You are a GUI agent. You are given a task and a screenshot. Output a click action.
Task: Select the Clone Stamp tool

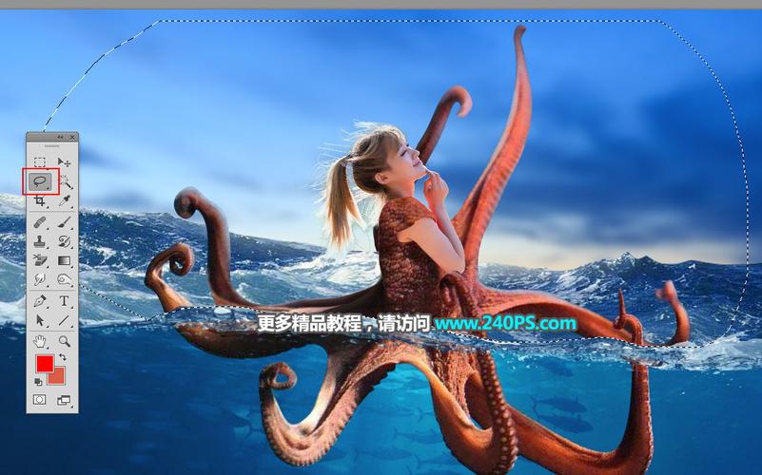pyautogui.click(x=40, y=241)
